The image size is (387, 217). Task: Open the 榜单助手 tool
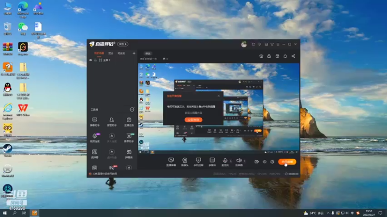pyautogui.click(x=129, y=138)
